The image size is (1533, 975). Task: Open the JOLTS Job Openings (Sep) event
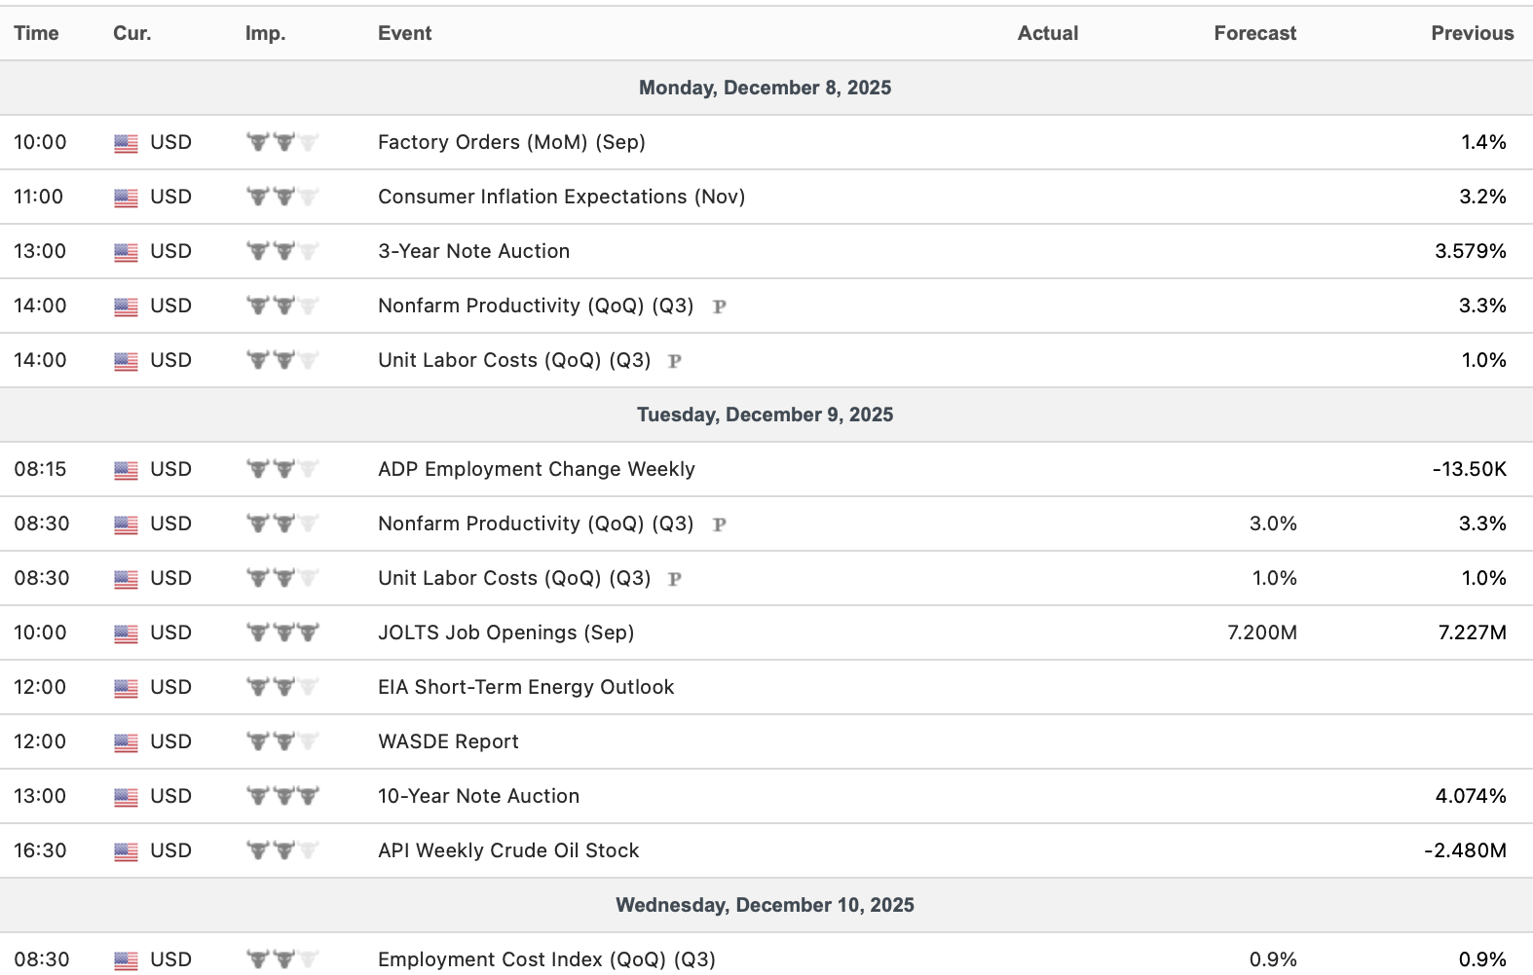tap(505, 632)
